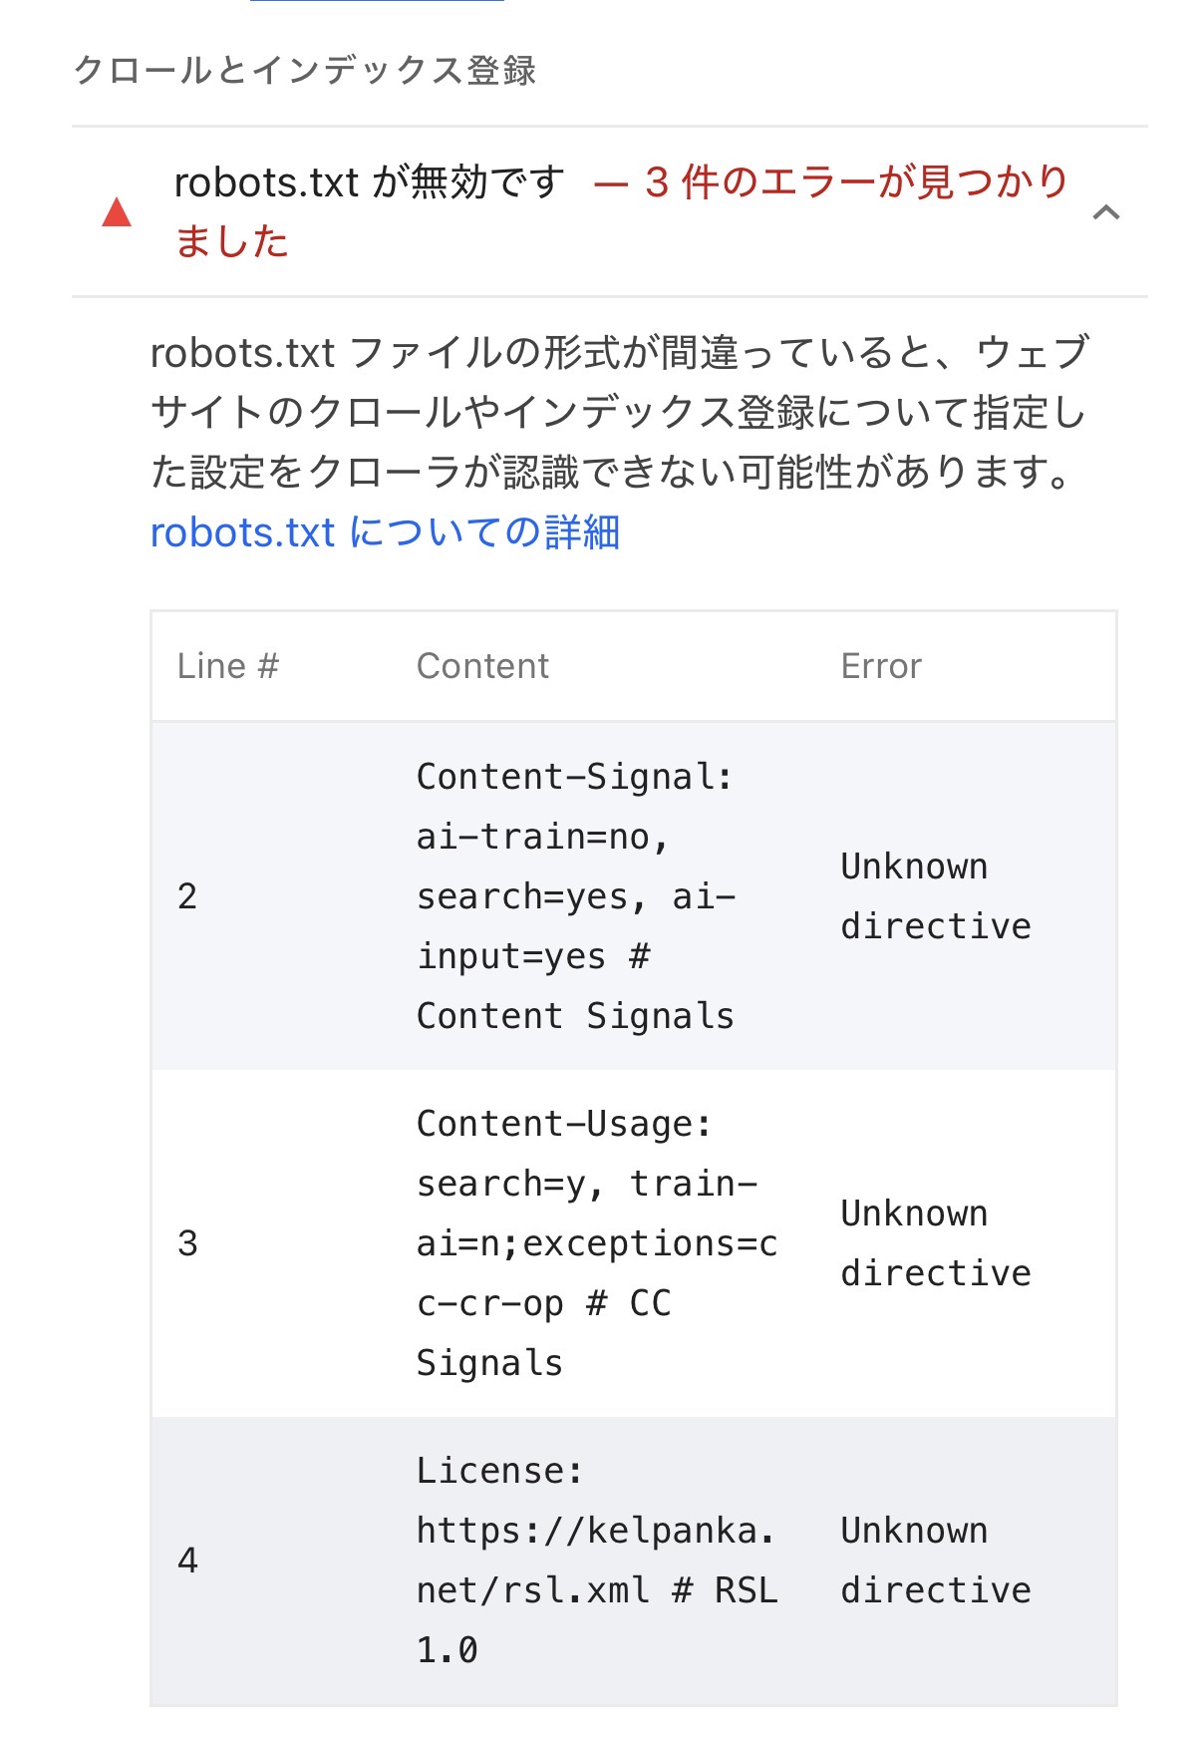Click the robots.txt description paragraph
1202x1738 pixels.
coord(618,413)
